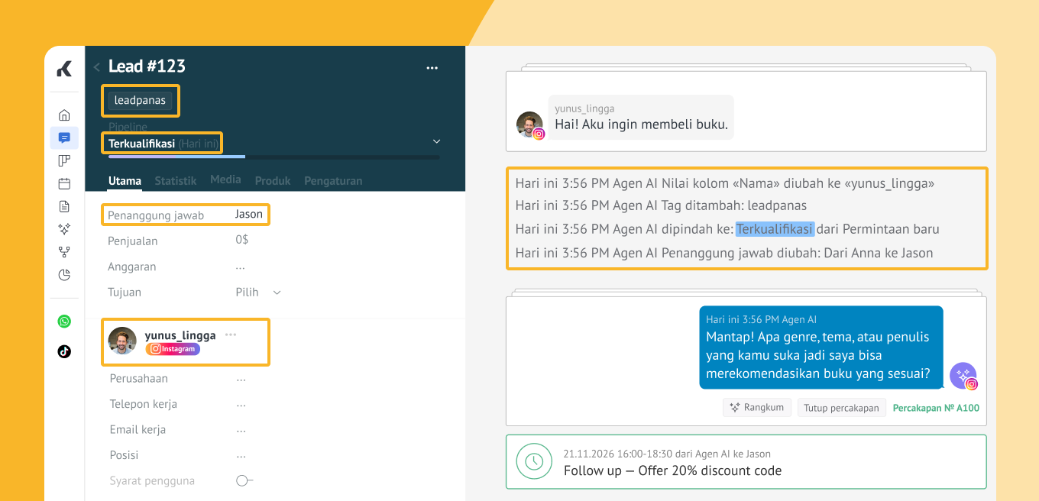Toggle the Syarat pengguna switch

click(244, 480)
